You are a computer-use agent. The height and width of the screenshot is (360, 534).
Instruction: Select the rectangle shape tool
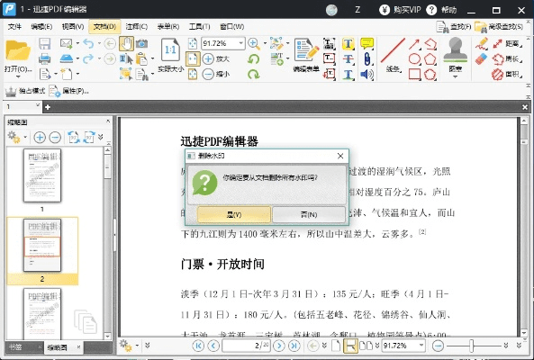tap(414, 74)
